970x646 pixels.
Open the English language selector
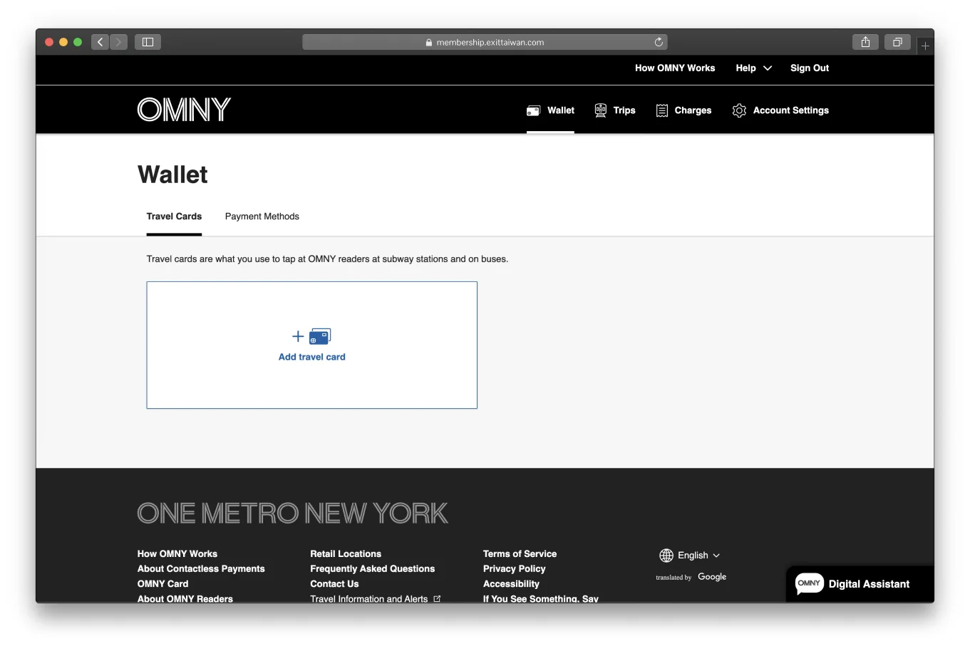tap(690, 556)
